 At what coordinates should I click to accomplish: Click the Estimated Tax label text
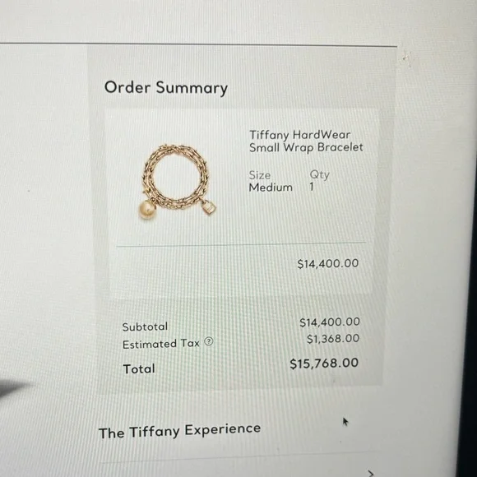click(160, 344)
